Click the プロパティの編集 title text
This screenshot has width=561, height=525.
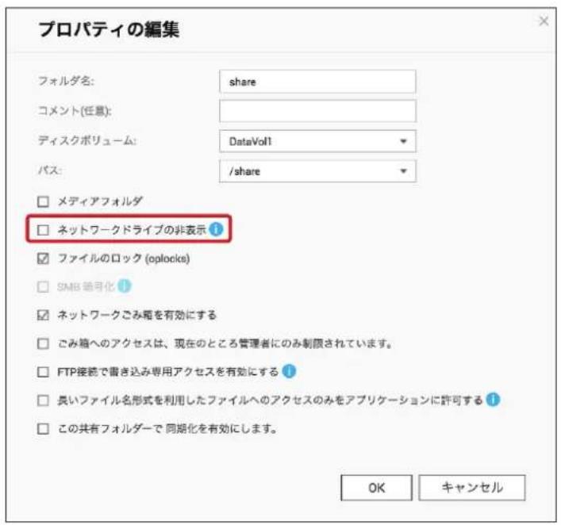[x=109, y=29]
